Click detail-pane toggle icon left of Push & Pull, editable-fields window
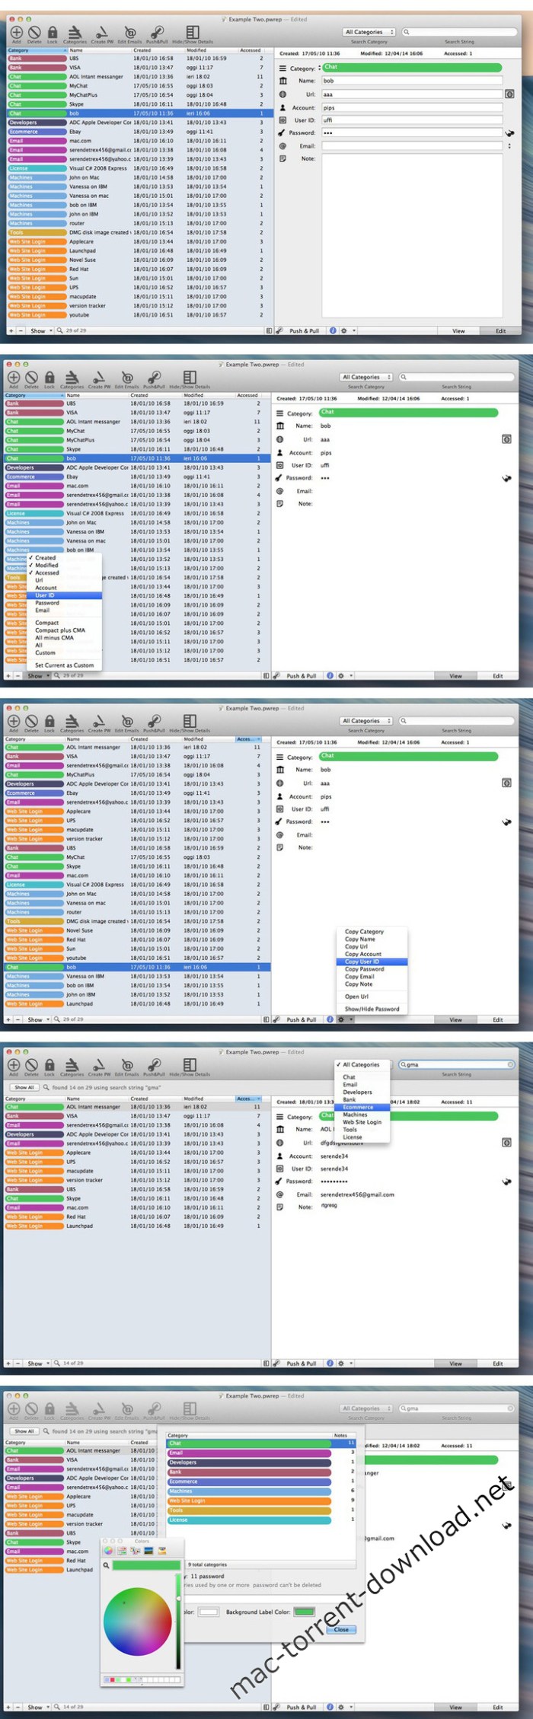 (x=269, y=330)
